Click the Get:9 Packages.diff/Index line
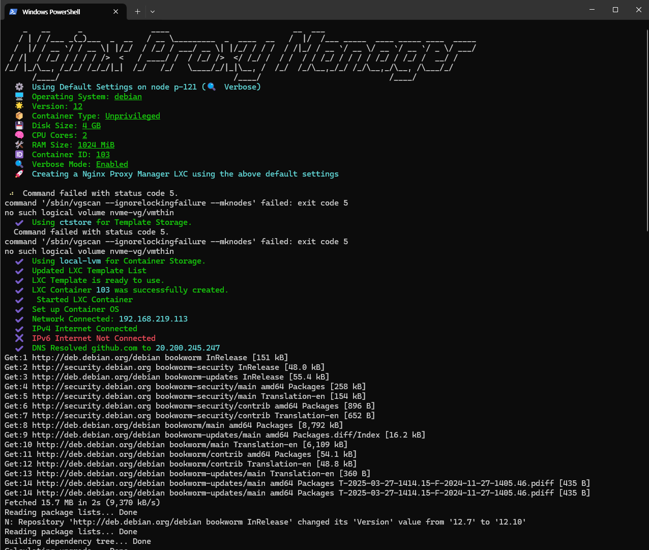Viewport: 649px width, 550px height. point(215,435)
